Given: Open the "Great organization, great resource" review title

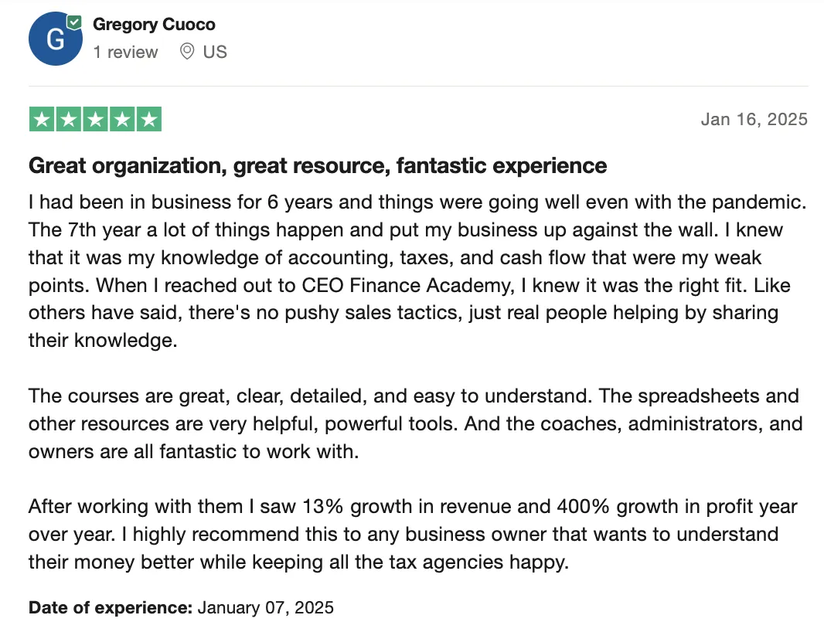Looking at the screenshot, I should [x=318, y=165].
